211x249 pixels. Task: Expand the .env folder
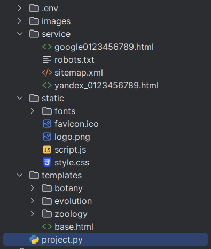pos(20,8)
